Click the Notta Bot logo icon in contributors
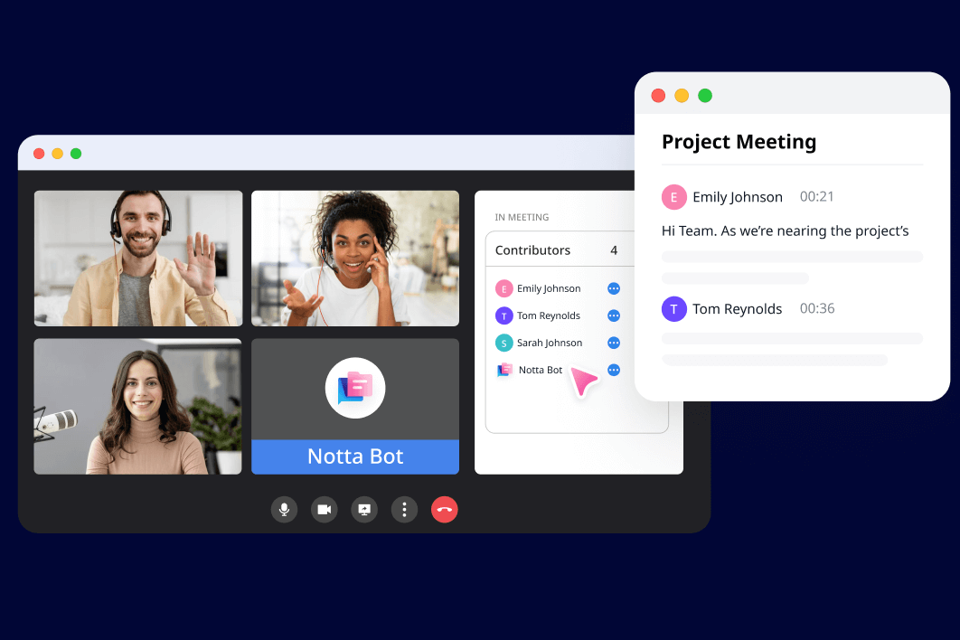Image resolution: width=960 pixels, height=640 pixels. [x=505, y=370]
